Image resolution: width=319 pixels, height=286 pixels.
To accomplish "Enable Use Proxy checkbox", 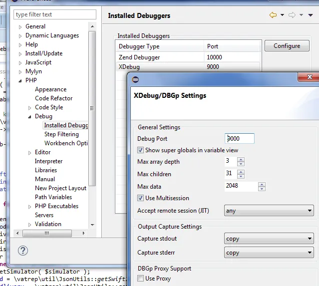I will point(140,278).
